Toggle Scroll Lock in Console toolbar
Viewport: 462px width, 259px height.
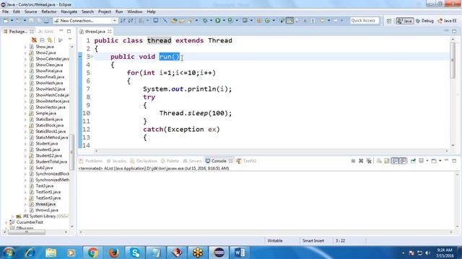[387, 160]
